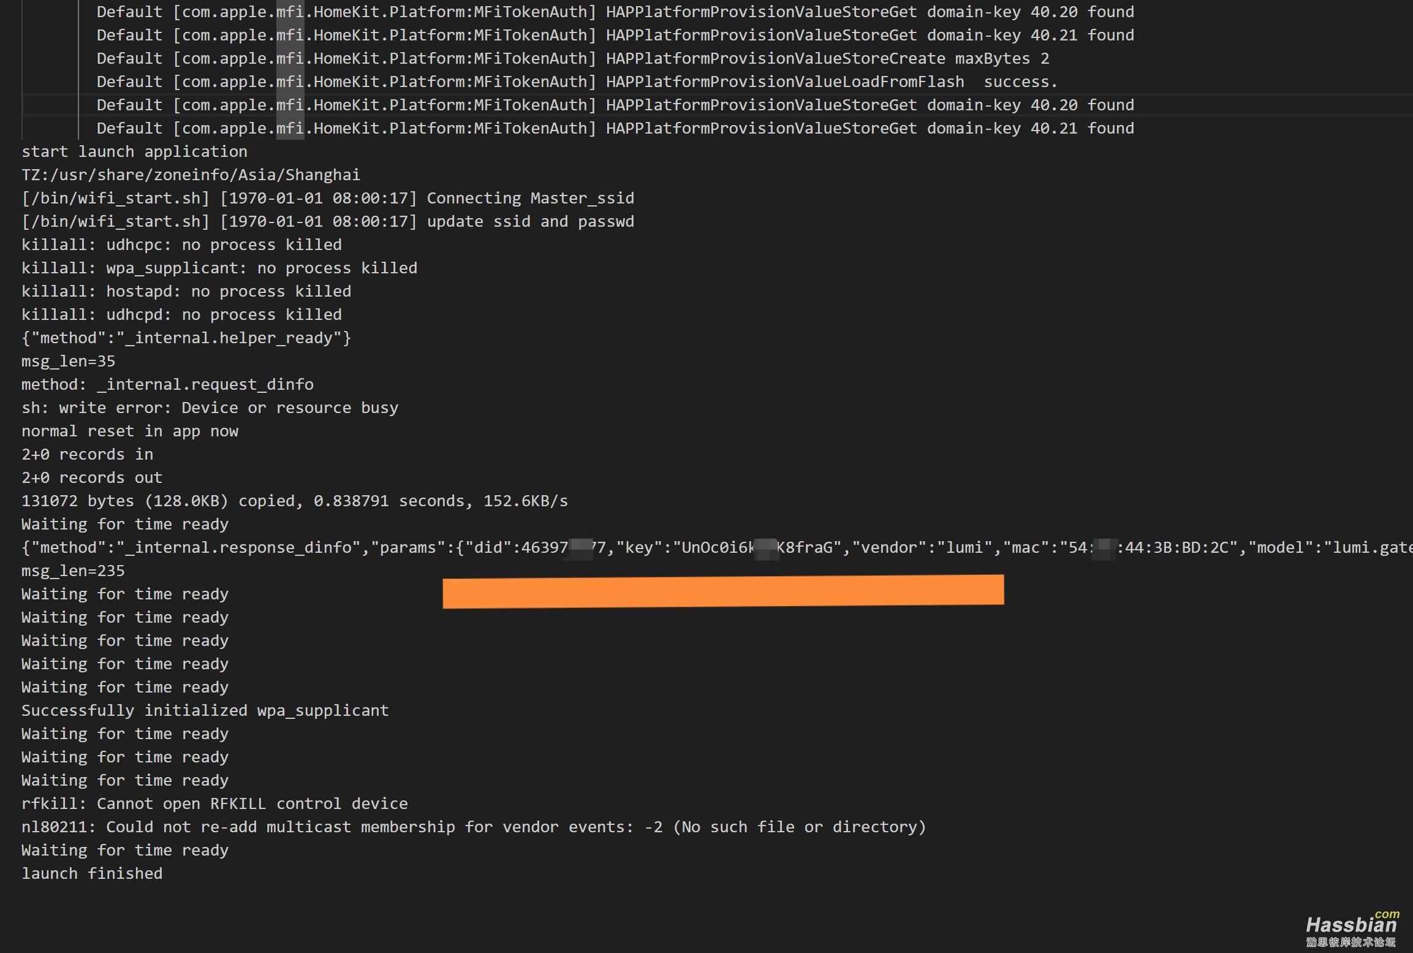Screen dimensions: 1413x953
Task: Click 'rfkill: Cannot open RFKILL control device'
Action: point(214,803)
